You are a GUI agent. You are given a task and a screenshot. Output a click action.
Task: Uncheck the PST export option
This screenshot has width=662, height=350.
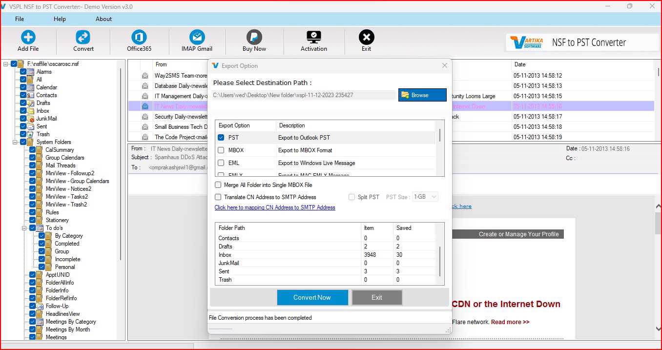[221, 138]
